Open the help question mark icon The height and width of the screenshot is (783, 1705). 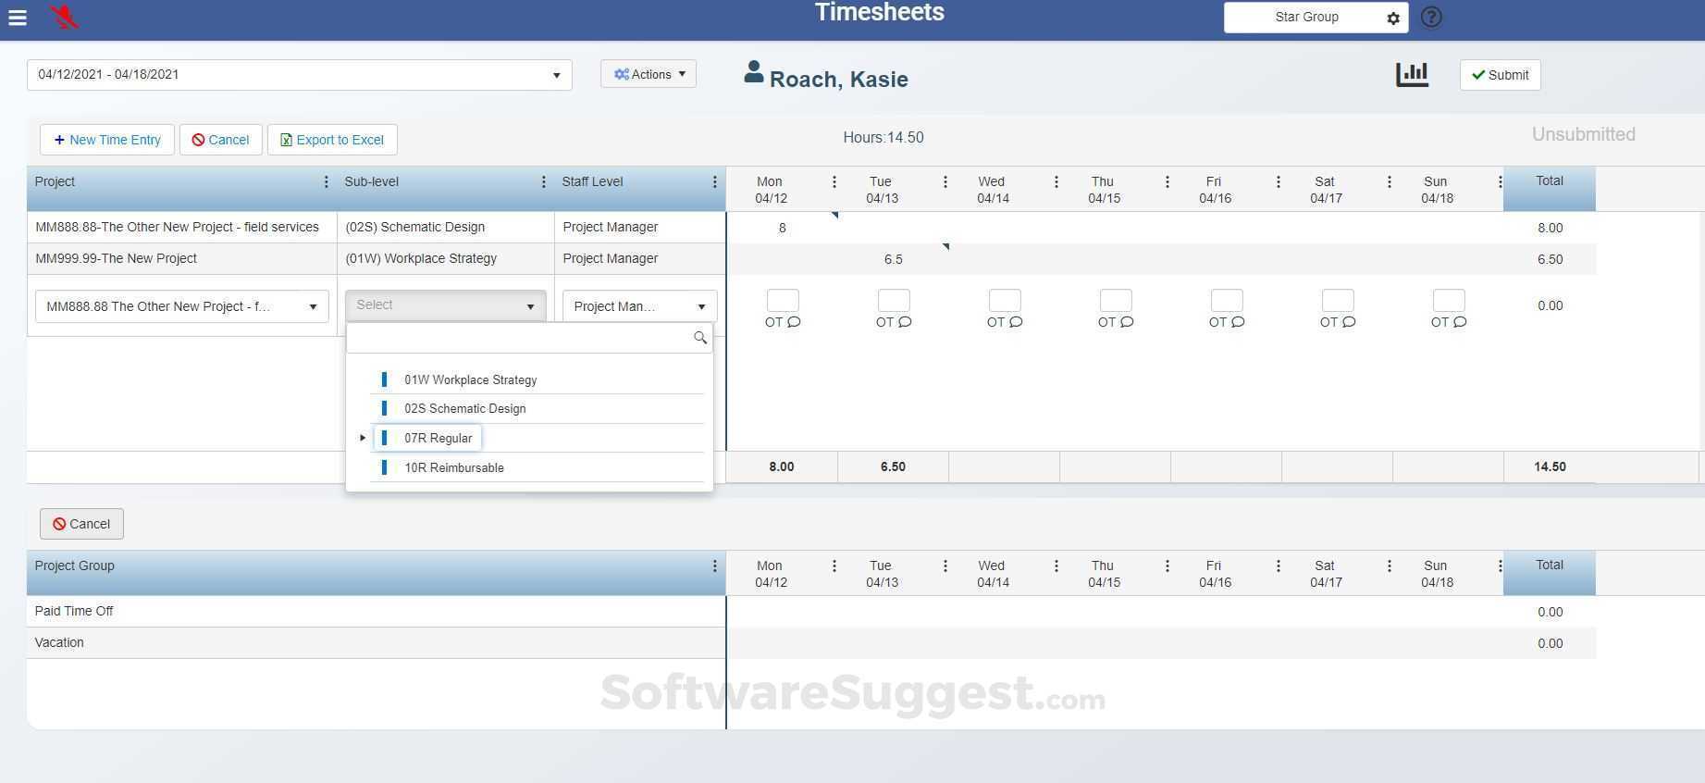(1431, 17)
